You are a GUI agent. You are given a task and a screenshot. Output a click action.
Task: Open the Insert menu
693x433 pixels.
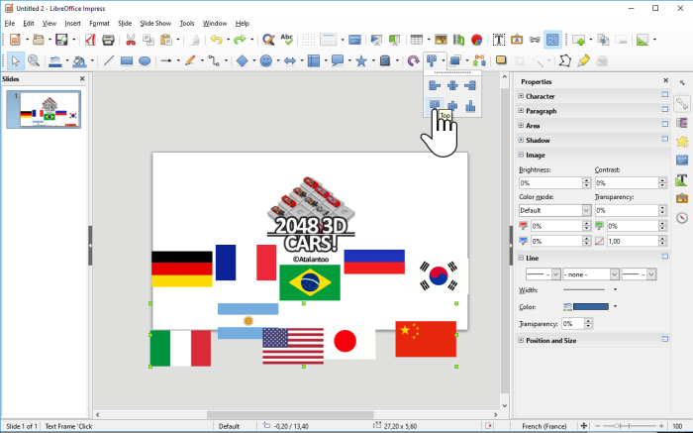[72, 23]
